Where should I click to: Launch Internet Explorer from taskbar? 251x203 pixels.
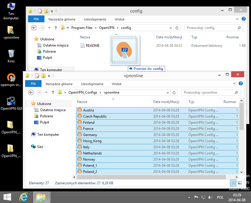click(x=24, y=197)
